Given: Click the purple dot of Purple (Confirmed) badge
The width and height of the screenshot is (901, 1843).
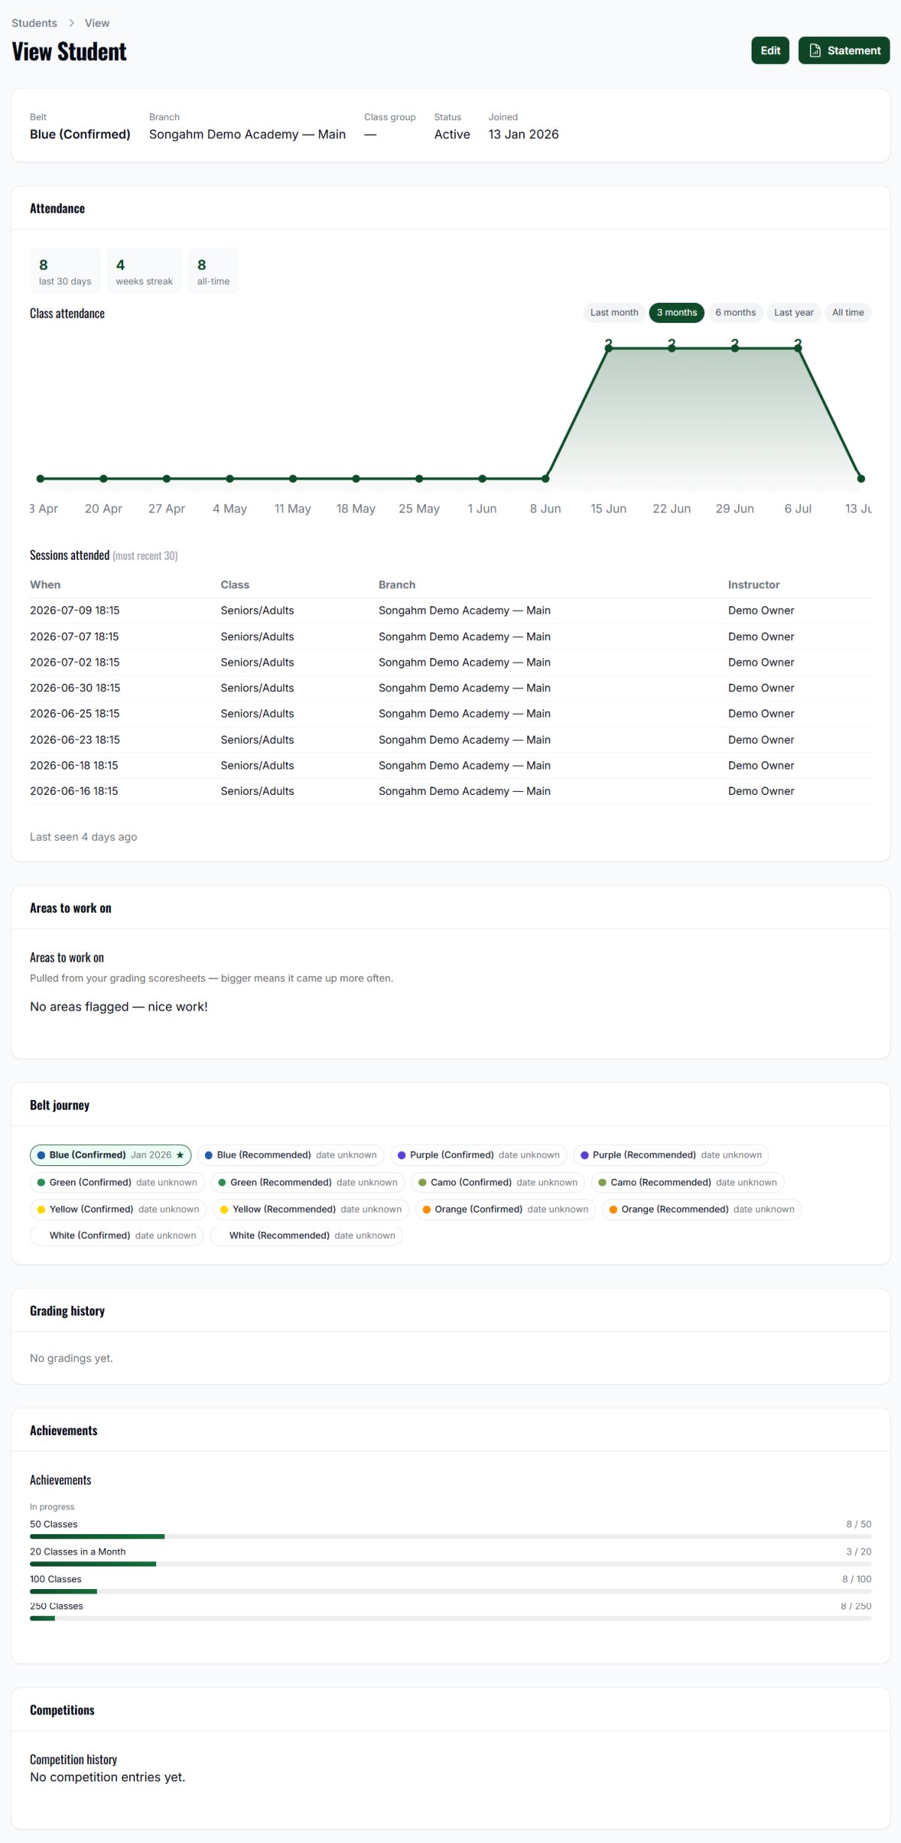Looking at the screenshot, I should (x=402, y=1155).
